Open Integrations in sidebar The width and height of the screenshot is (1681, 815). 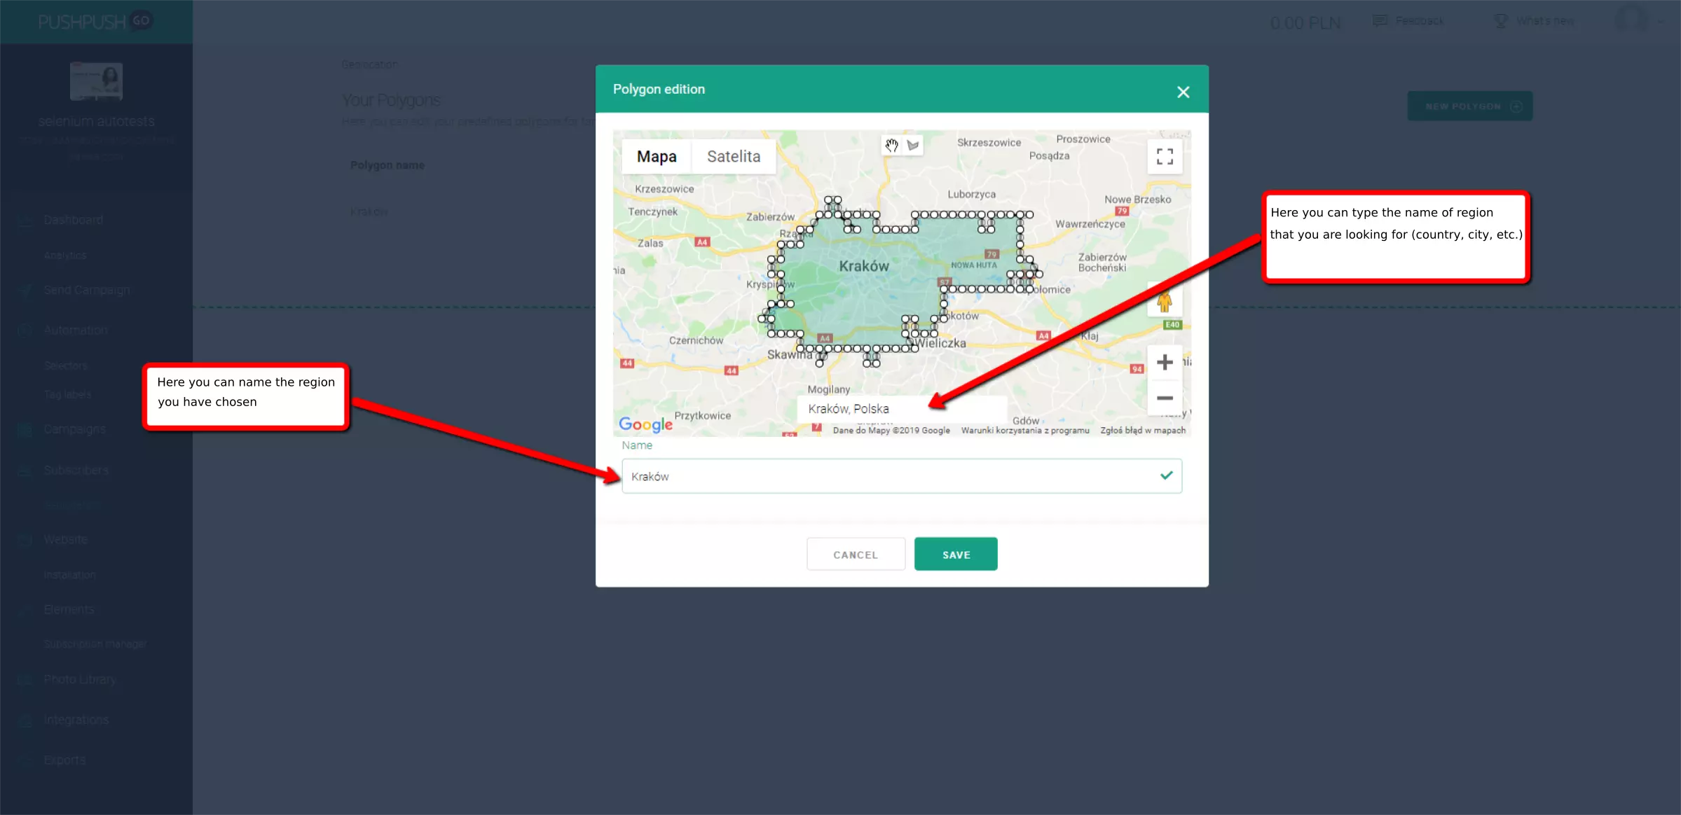76,720
